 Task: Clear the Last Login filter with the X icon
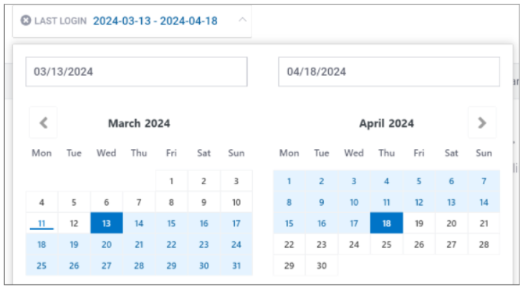(26, 20)
